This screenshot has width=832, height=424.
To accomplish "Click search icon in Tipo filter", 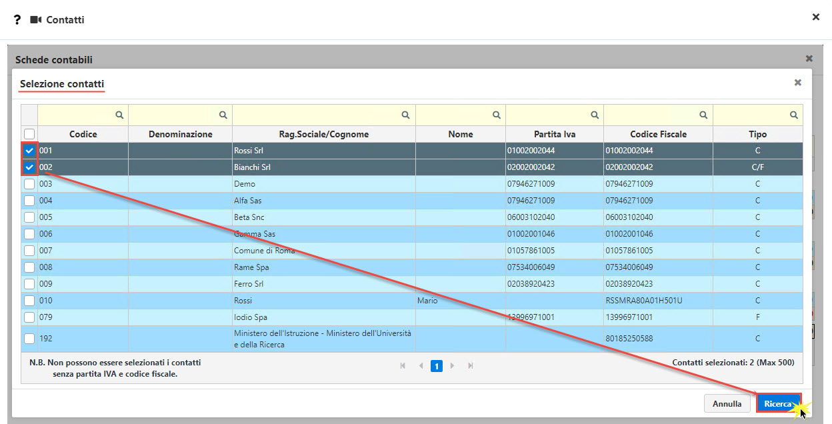I will click(794, 115).
